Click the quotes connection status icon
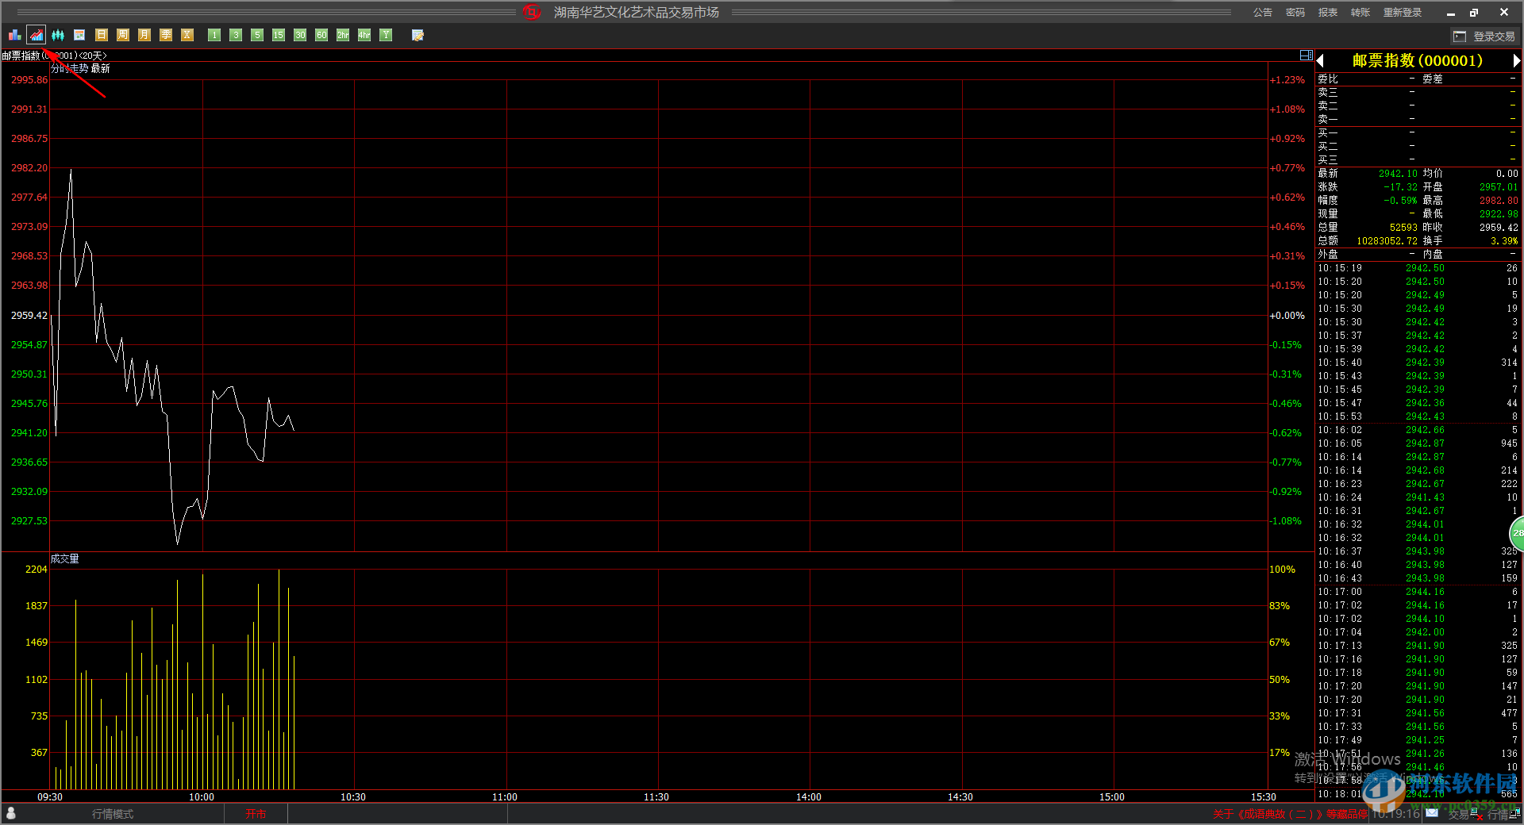The image size is (1524, 825). pyautogui.click(x=1503, y=814)
